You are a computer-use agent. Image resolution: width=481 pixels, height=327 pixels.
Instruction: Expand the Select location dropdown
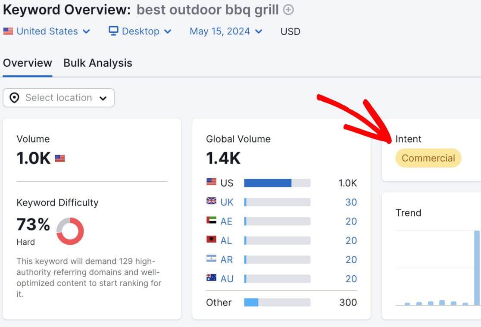coord(59,98)
